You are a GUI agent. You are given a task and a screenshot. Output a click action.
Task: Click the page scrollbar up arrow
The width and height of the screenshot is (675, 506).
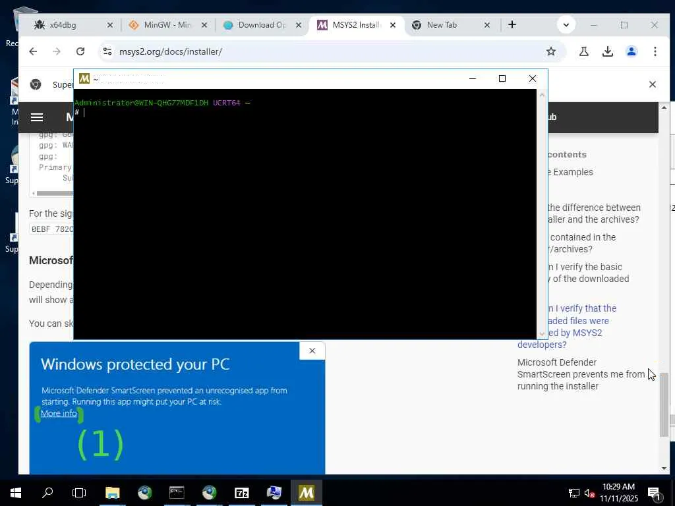[664, 107]
